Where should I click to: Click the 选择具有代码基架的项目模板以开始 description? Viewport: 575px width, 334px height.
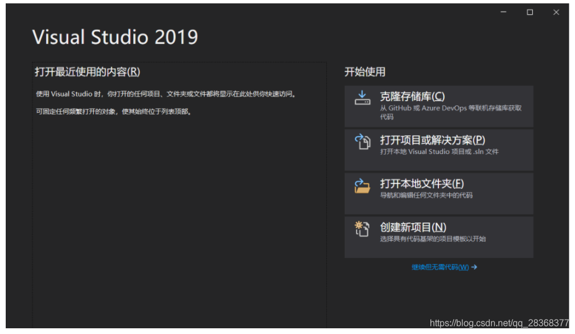(x=433, y=239)
